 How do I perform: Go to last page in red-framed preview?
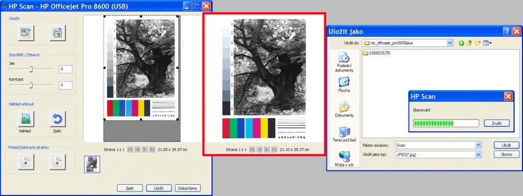click(274, 150)
